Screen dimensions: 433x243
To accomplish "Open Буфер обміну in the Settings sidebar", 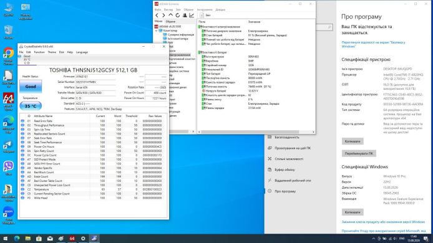I will click(x=285, y=169).
